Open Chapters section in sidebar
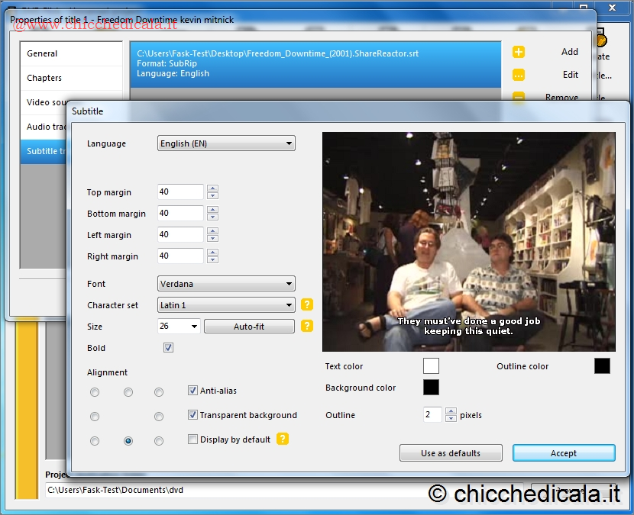The image size is (634, 515). tap(44, 78)
